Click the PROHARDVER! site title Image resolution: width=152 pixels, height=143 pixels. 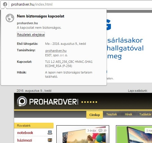pyautogui.click(x=54, y=102)
